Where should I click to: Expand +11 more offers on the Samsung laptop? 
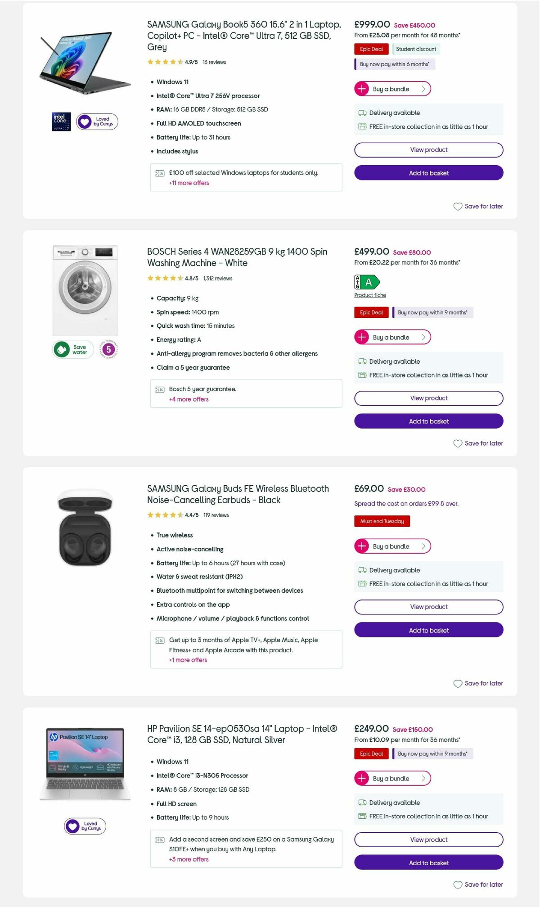click(188, 183)
